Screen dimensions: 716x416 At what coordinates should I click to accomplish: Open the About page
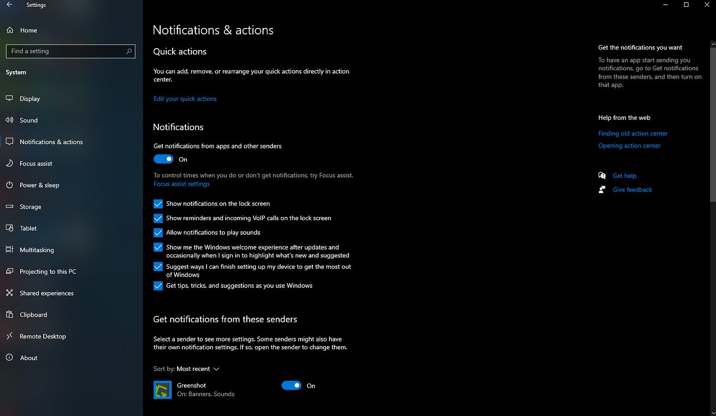(71, 358)
